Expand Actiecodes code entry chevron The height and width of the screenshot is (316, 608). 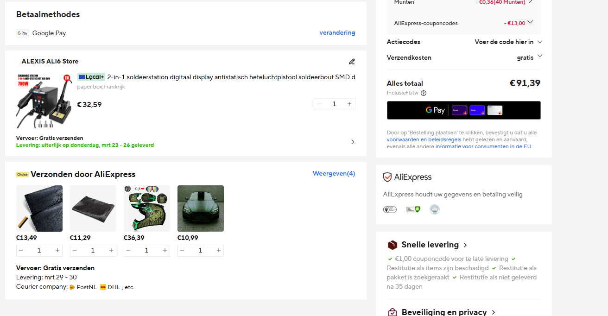tap(540, 42)
